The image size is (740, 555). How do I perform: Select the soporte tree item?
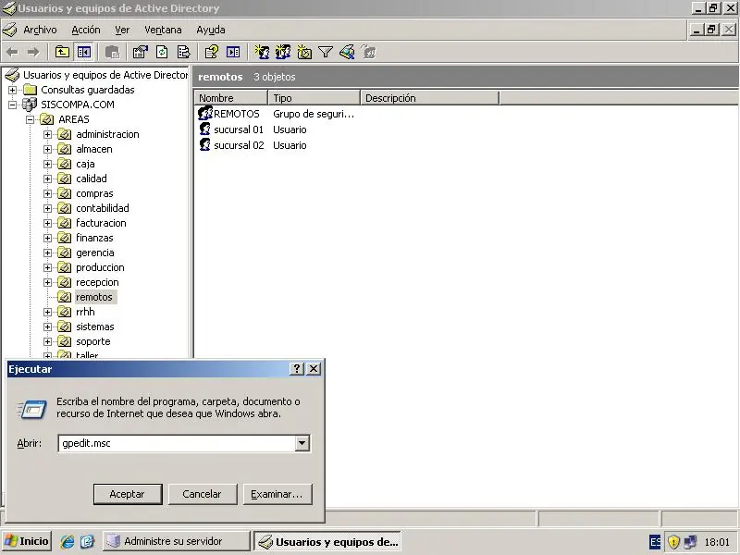[x=93, y=341]
